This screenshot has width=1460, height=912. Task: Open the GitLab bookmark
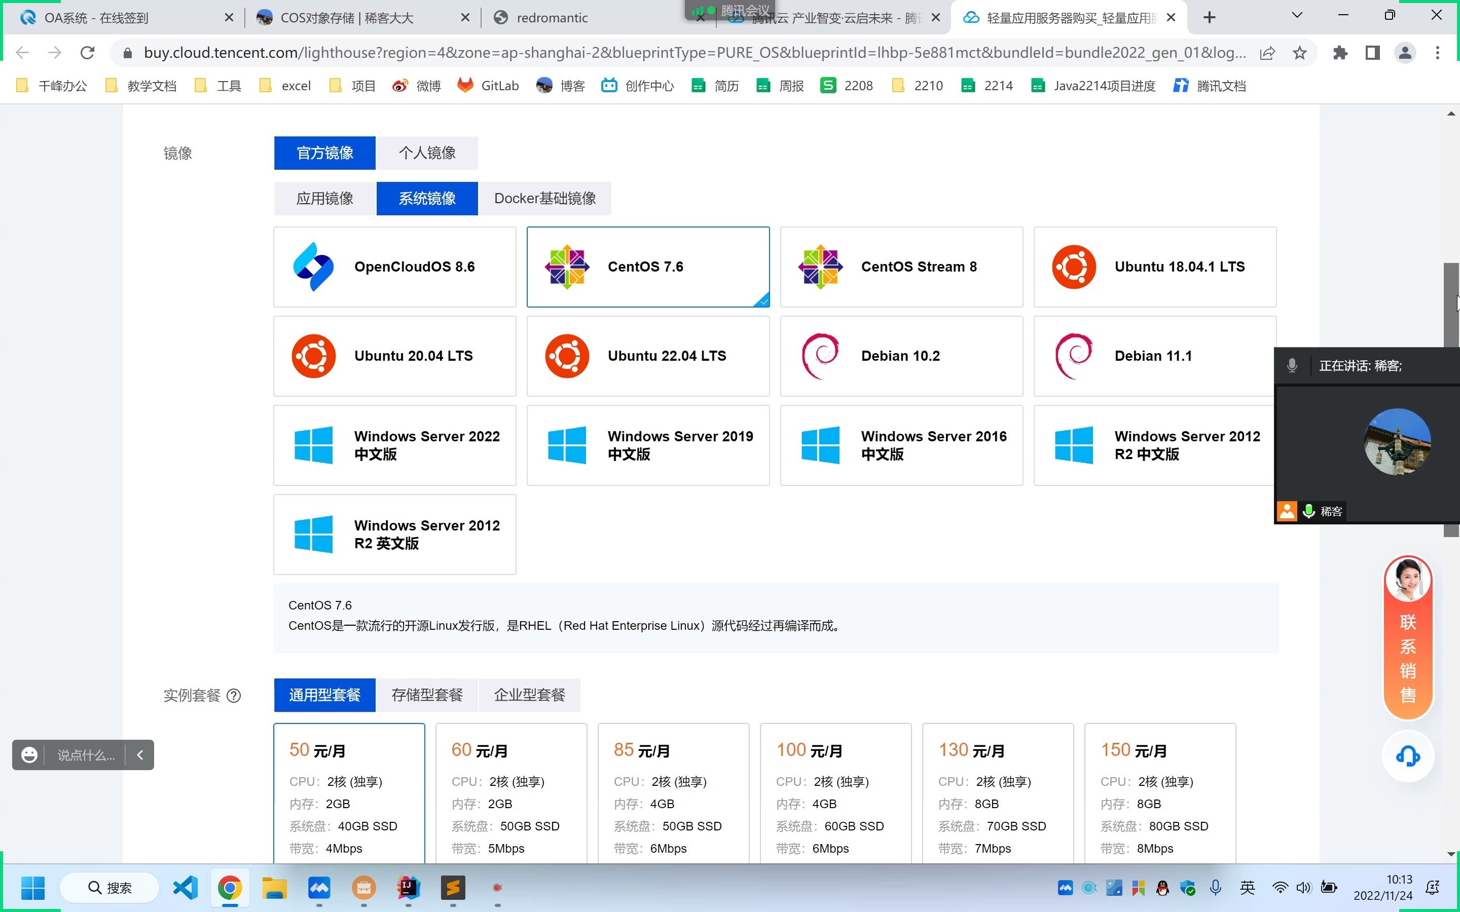488,86
